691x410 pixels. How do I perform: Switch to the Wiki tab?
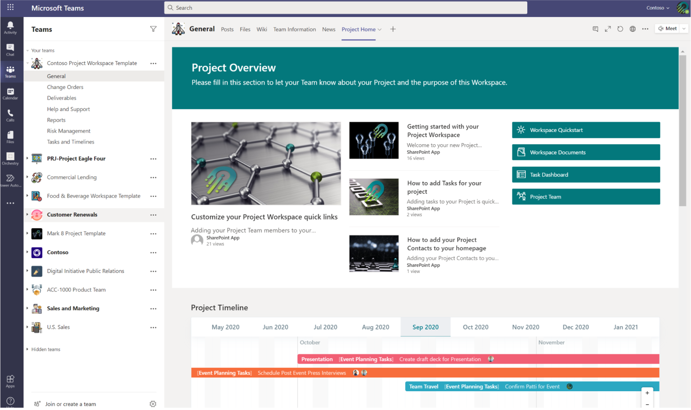pyautogui.click(x=262, y=29)
